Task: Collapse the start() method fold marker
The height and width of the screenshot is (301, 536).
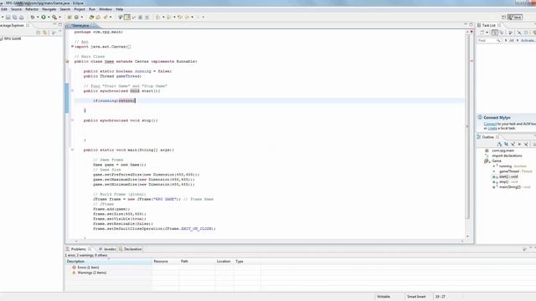Action: [72, 91]
